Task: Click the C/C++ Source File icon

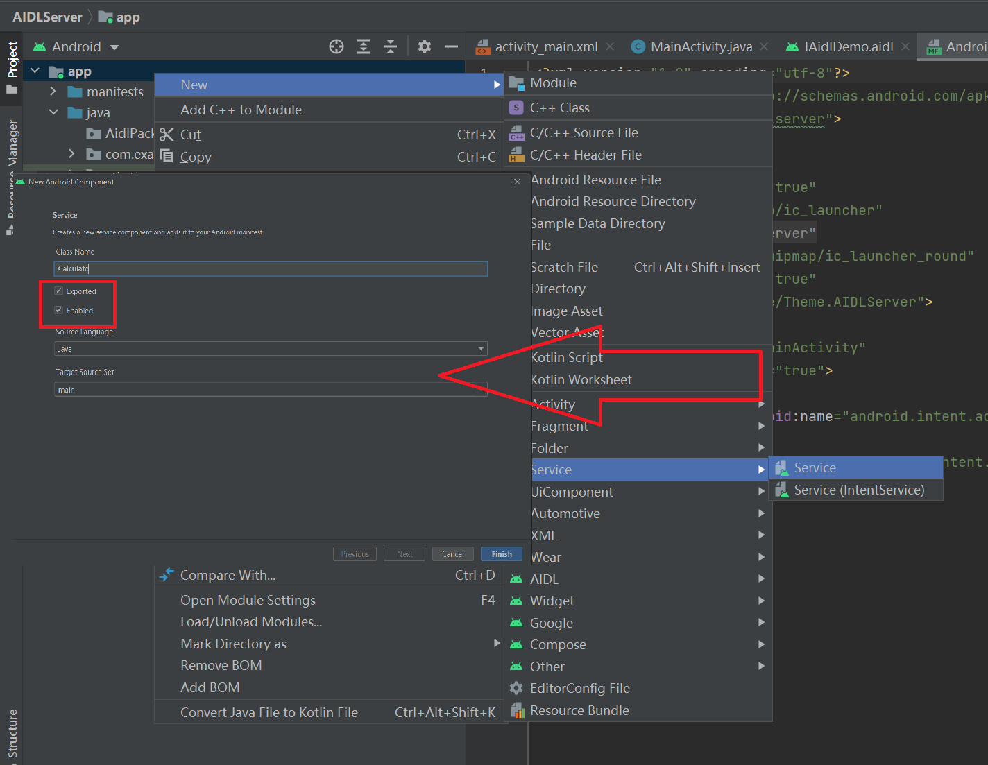Action: 516,132
